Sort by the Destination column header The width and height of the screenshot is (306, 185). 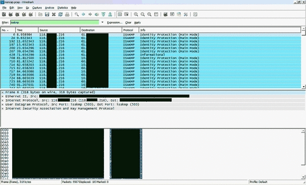tap(101, 30)
